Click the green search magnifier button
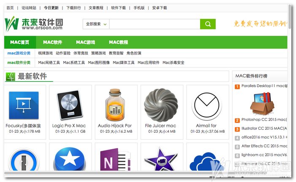Viewport: 296px width, 182px height. point(208,24)
